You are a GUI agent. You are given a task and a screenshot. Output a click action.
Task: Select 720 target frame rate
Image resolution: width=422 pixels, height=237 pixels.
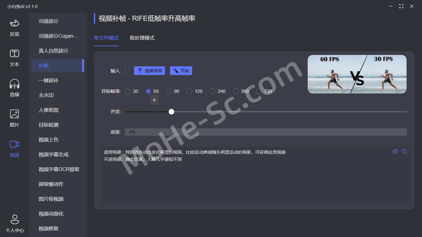point(264,91)
